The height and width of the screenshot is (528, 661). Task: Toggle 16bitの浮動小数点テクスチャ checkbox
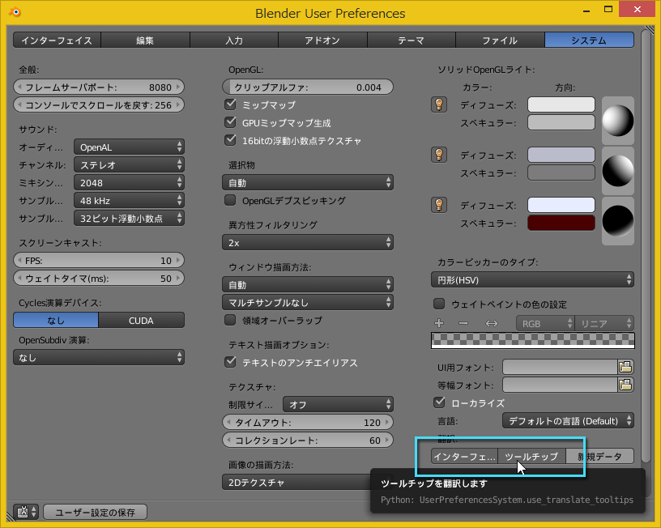tap(230, 140)
